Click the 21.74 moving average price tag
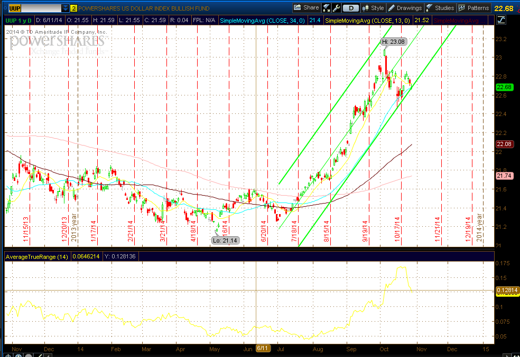 click(505, 176)
